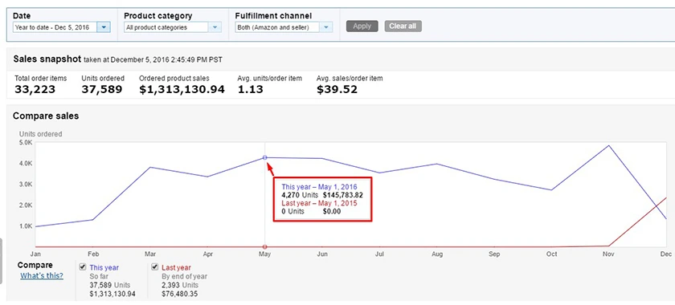Expand the Product category dropdown arrow
675x305 pixels.
coord(215,27)
